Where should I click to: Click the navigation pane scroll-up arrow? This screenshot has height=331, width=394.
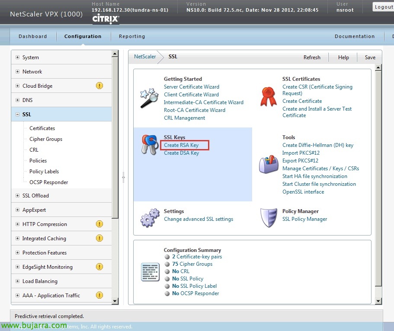[x=115, y=54]
